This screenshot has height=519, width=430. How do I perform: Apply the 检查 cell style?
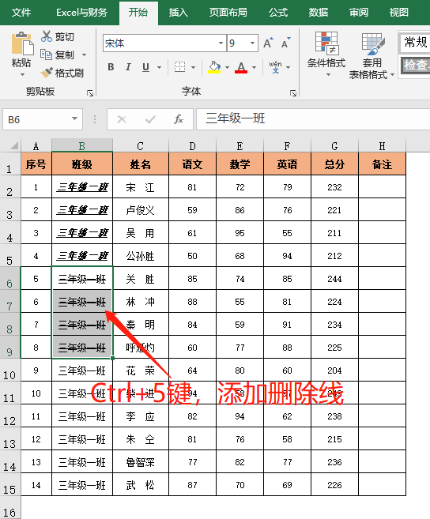tap(415, 65)
